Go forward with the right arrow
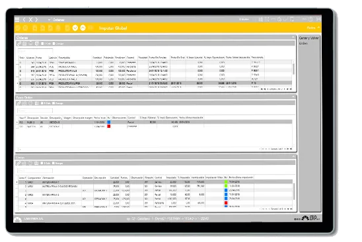 36,20
